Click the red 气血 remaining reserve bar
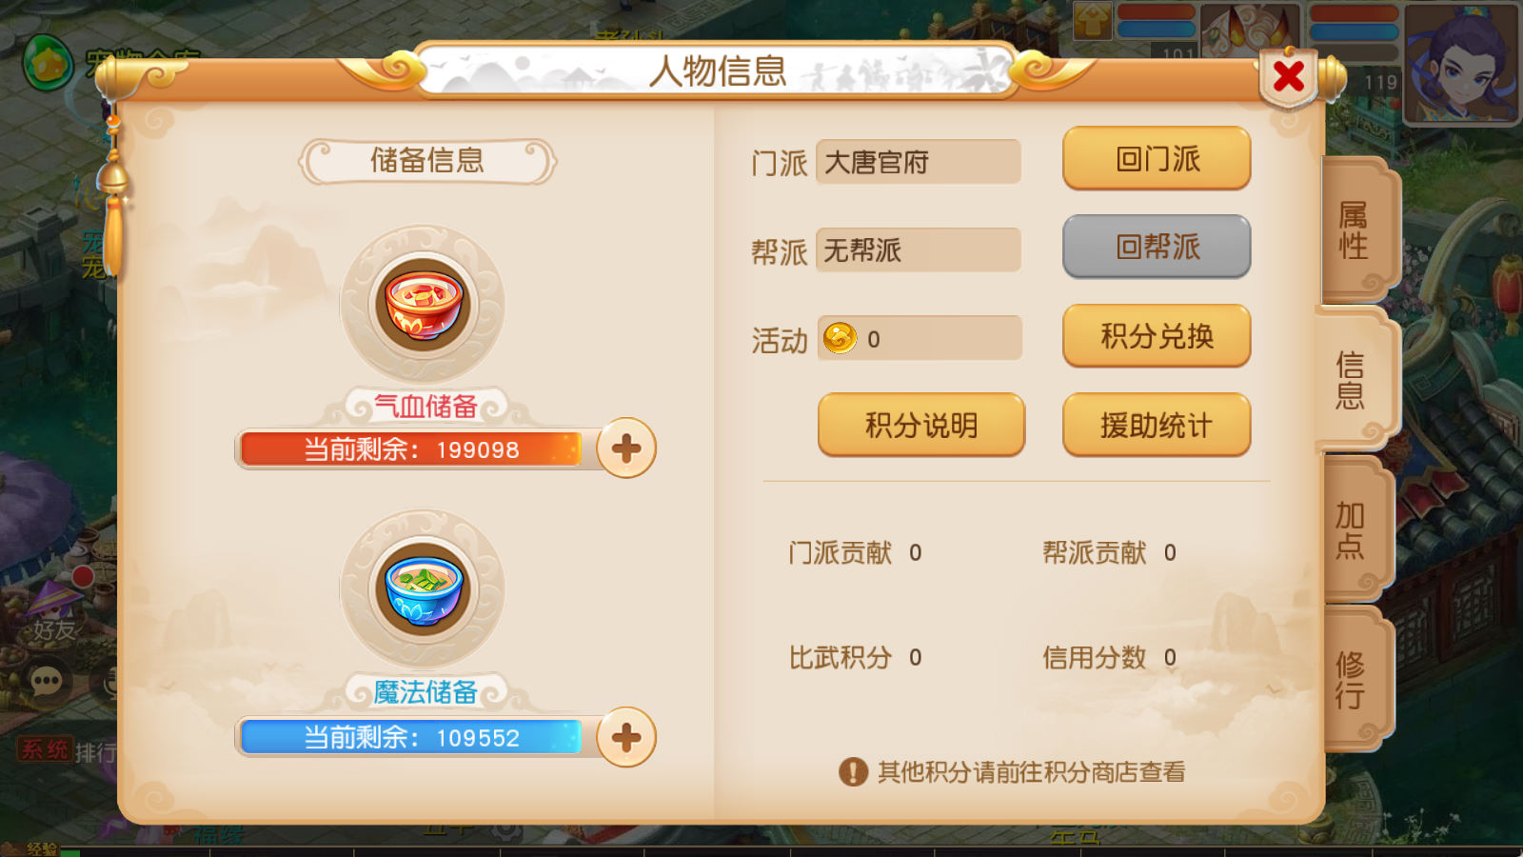 411,449
